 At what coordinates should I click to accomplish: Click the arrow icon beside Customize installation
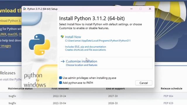[63, 62]
